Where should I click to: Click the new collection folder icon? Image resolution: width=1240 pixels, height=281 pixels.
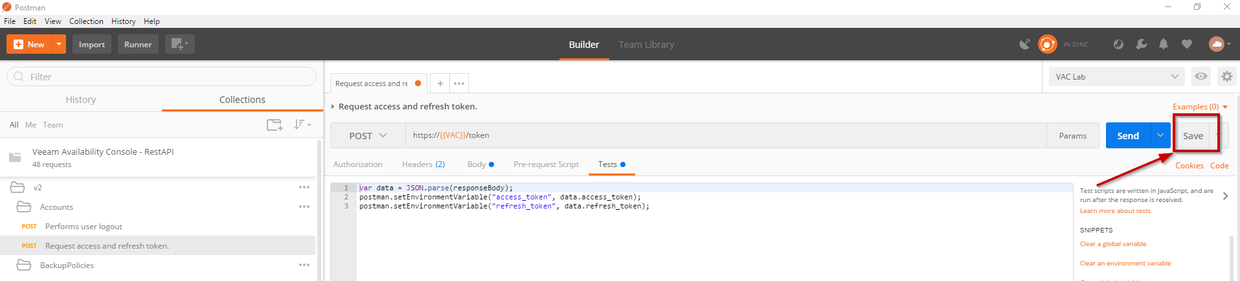(275, 124)
